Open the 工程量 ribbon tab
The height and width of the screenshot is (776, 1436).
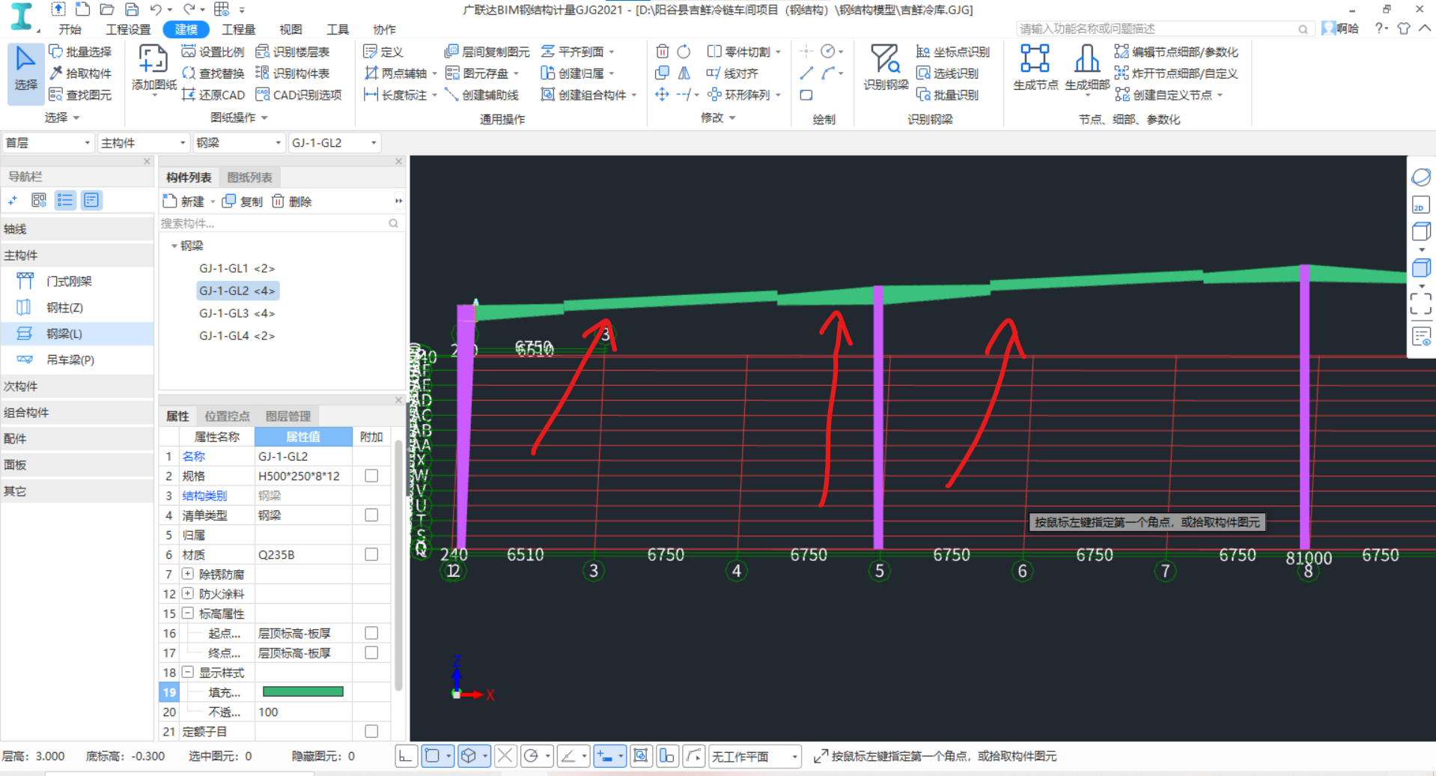point(239,29)
